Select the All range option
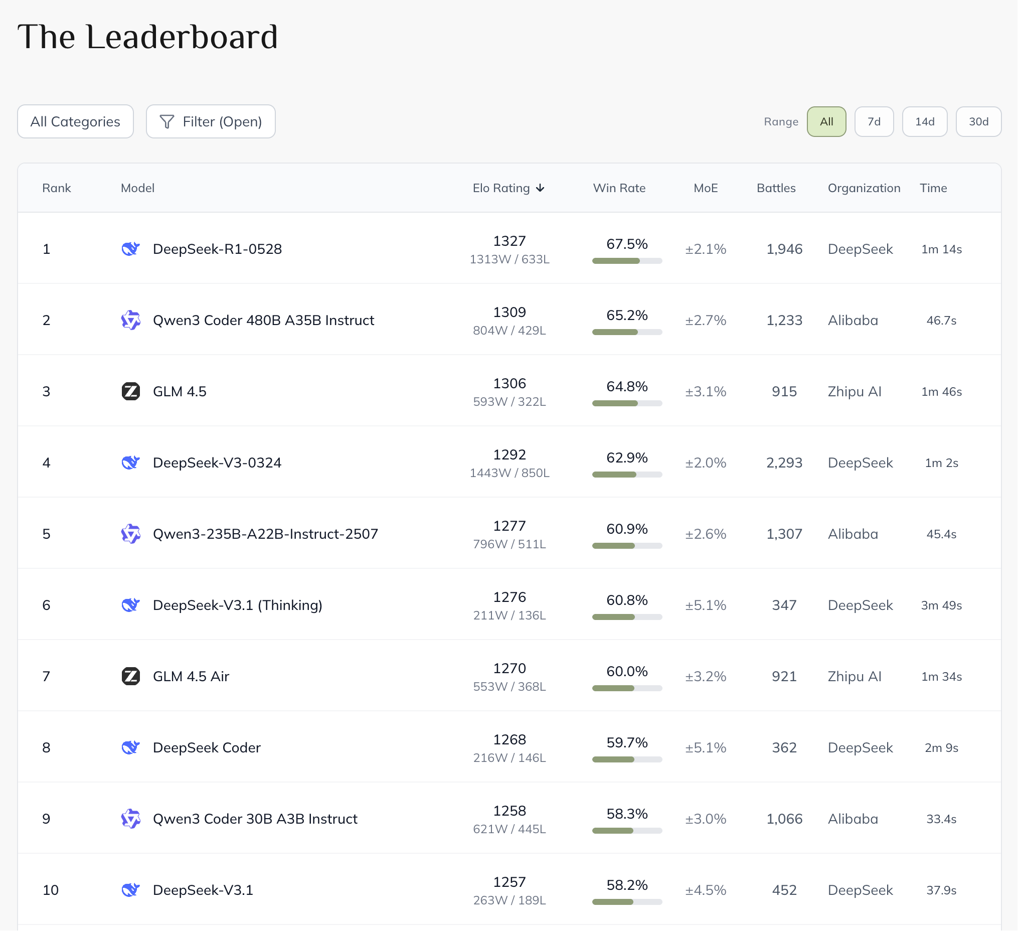The width and height of the screenshot is (1018, 931). [826, 122]
